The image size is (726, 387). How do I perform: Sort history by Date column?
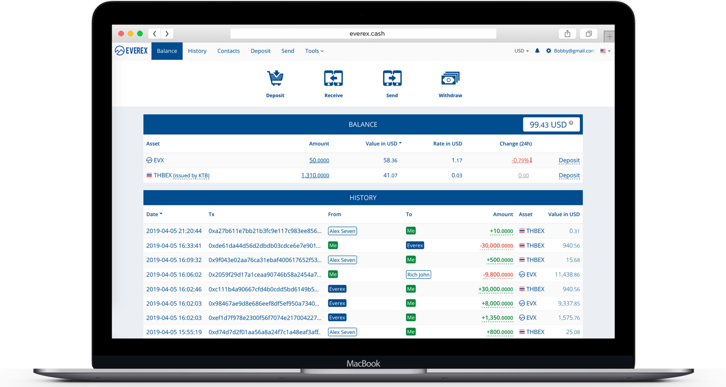[154, 214]
